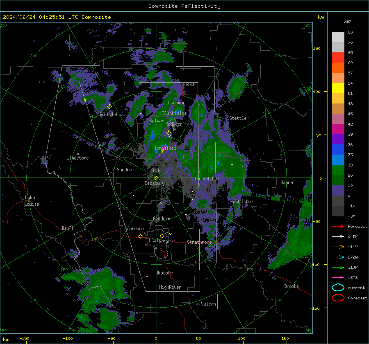
Task: Click the forecast label beside the red arrow
Action: coord(358,226)
